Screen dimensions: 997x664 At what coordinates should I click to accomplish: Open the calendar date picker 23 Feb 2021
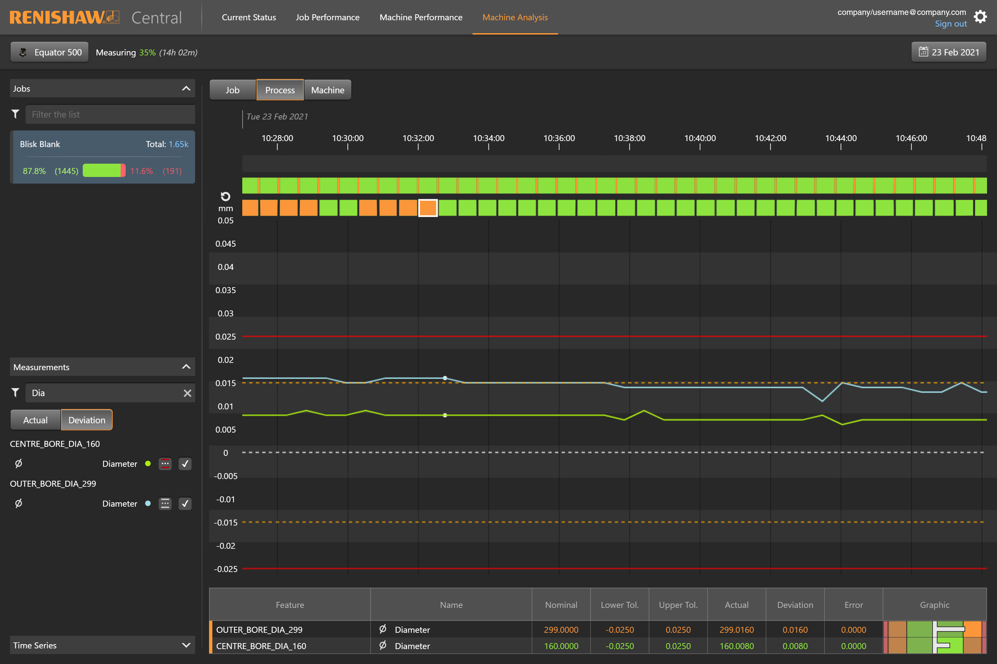[x=949, y=52]
